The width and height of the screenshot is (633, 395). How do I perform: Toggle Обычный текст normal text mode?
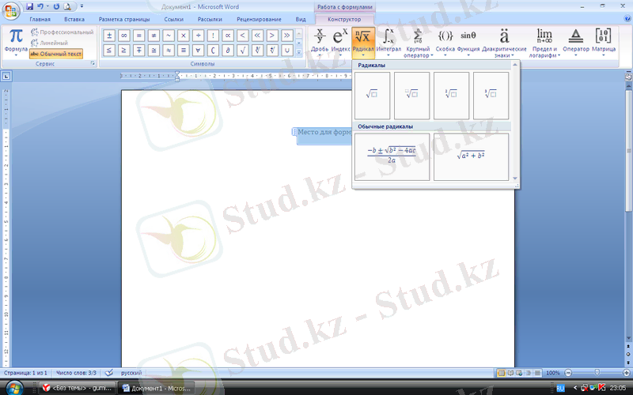(x=56, y=54)
